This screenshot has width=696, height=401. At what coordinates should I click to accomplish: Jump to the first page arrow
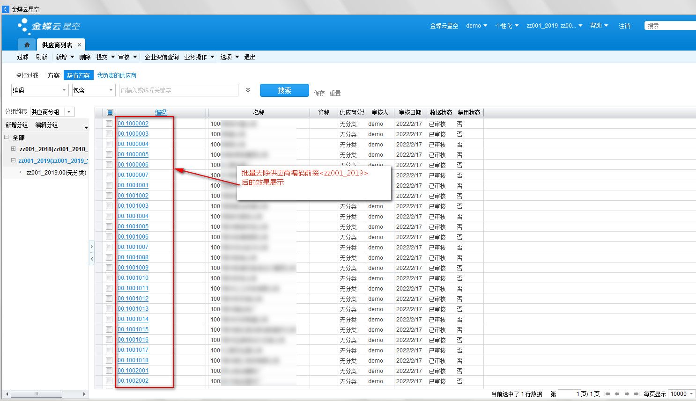pyautogui.click(x=607, y=394)
